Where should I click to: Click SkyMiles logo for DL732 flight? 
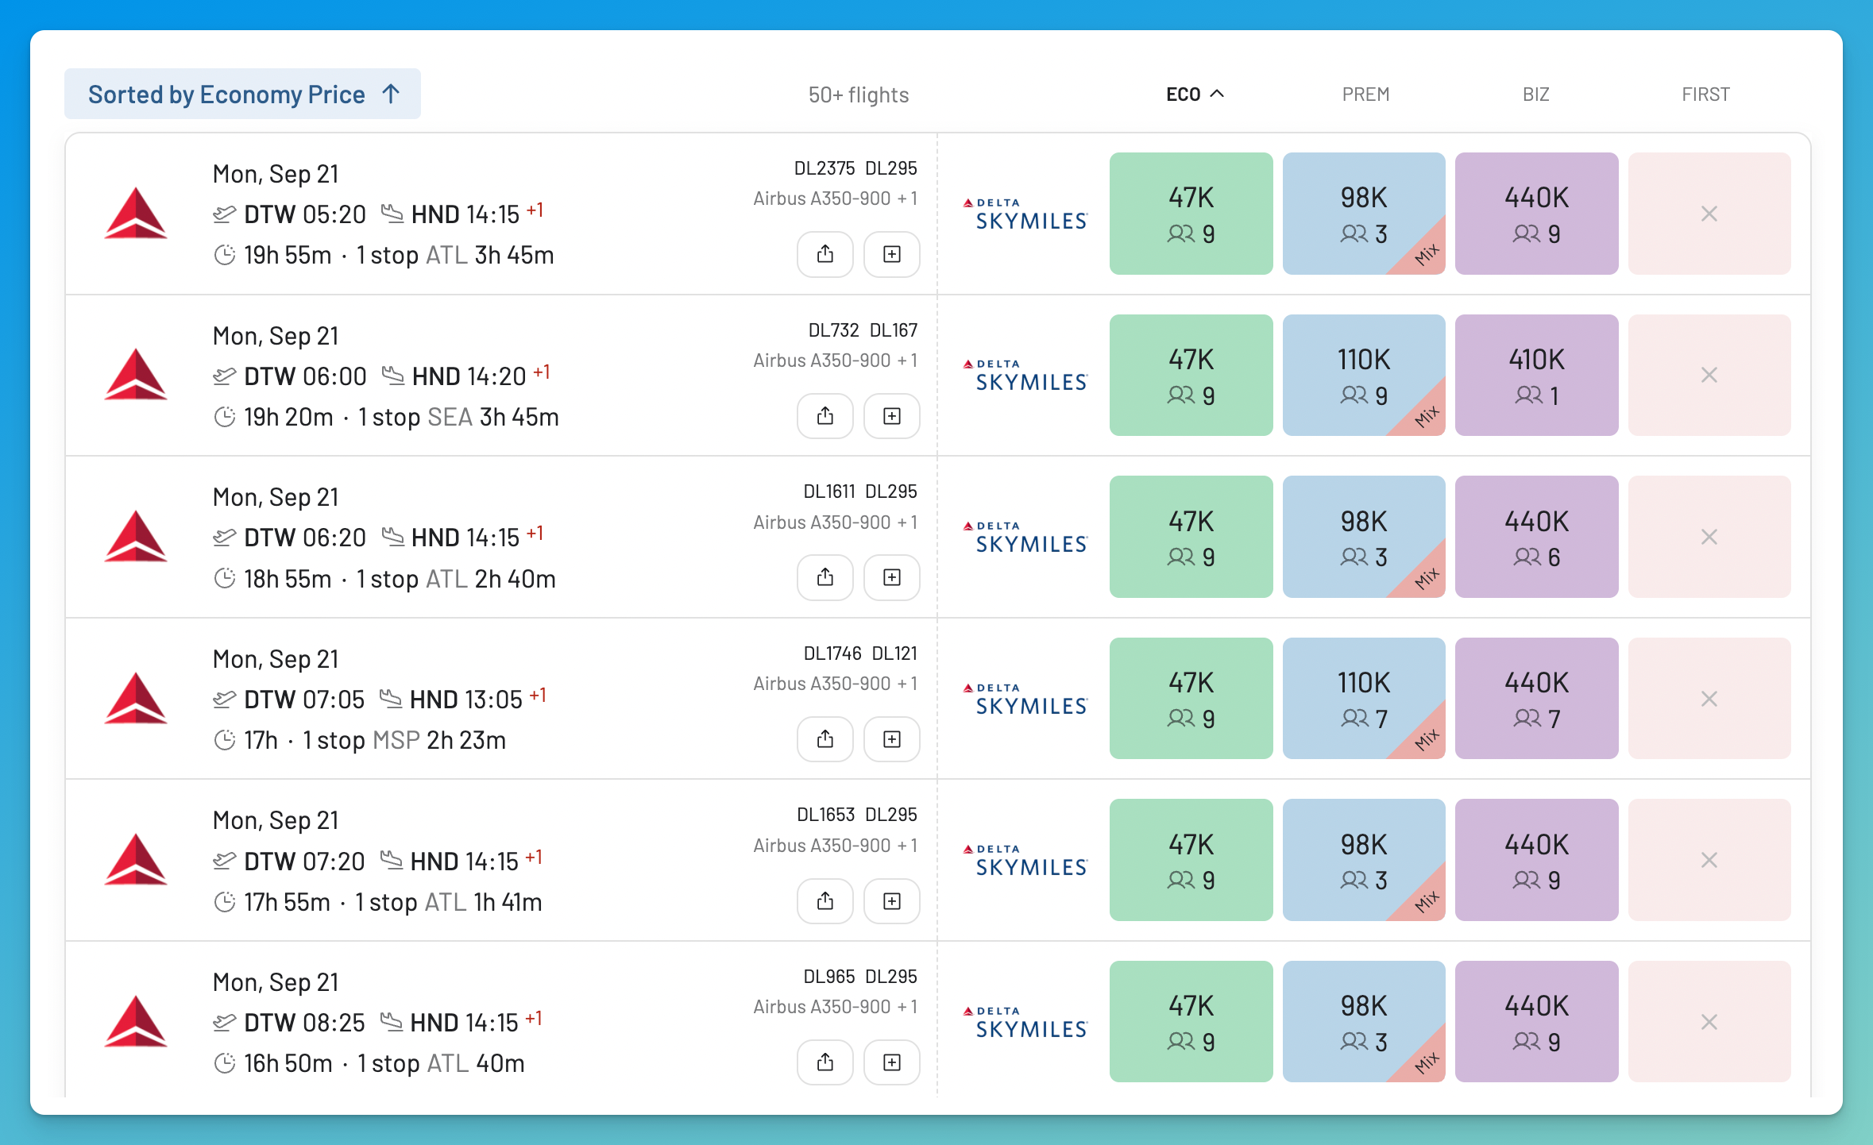point(1025,375)
